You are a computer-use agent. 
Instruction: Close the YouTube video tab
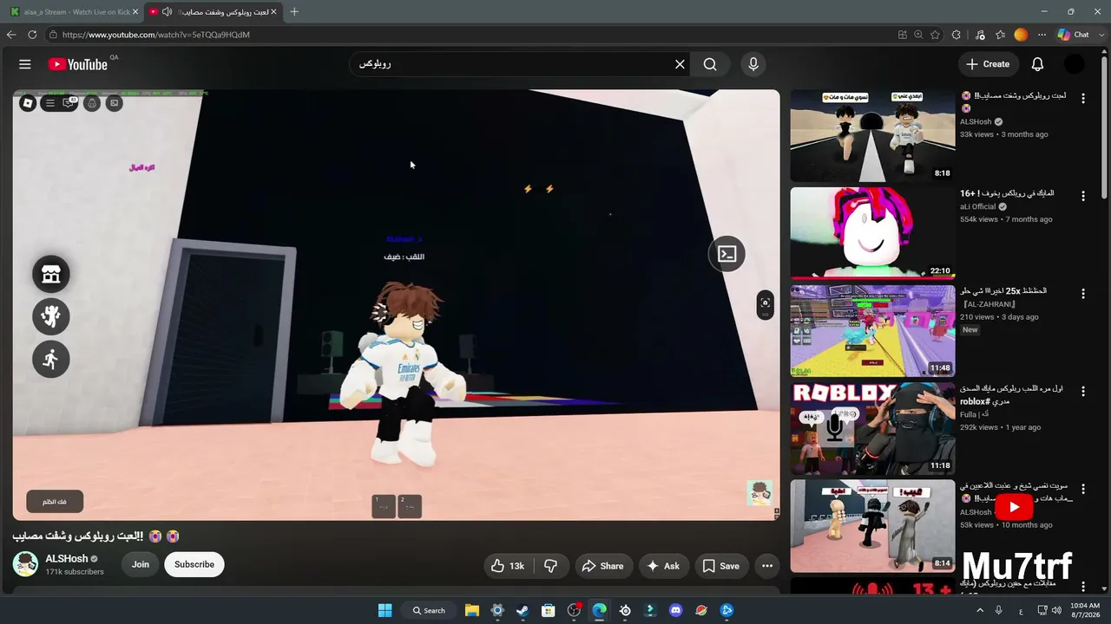[273, 12]
